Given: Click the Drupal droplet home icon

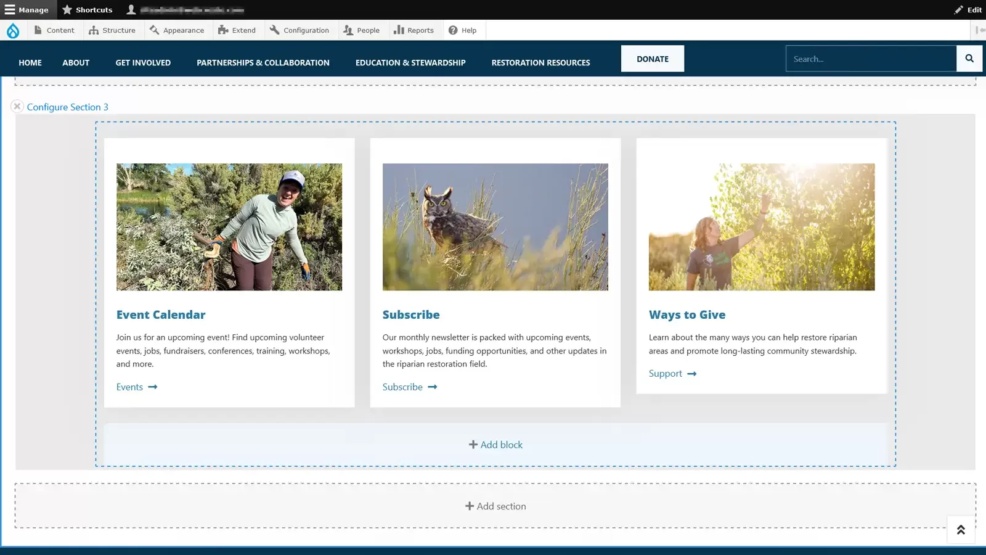Looking at the screenshot, I should pyautogui.click(x=13, y=30).
